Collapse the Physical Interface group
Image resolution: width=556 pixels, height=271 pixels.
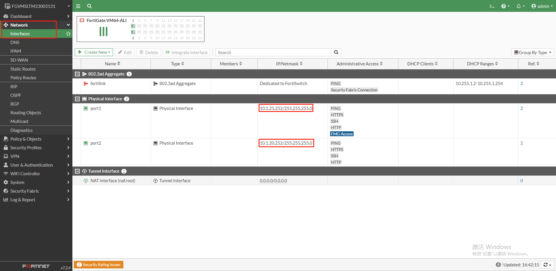coord(77,99)
